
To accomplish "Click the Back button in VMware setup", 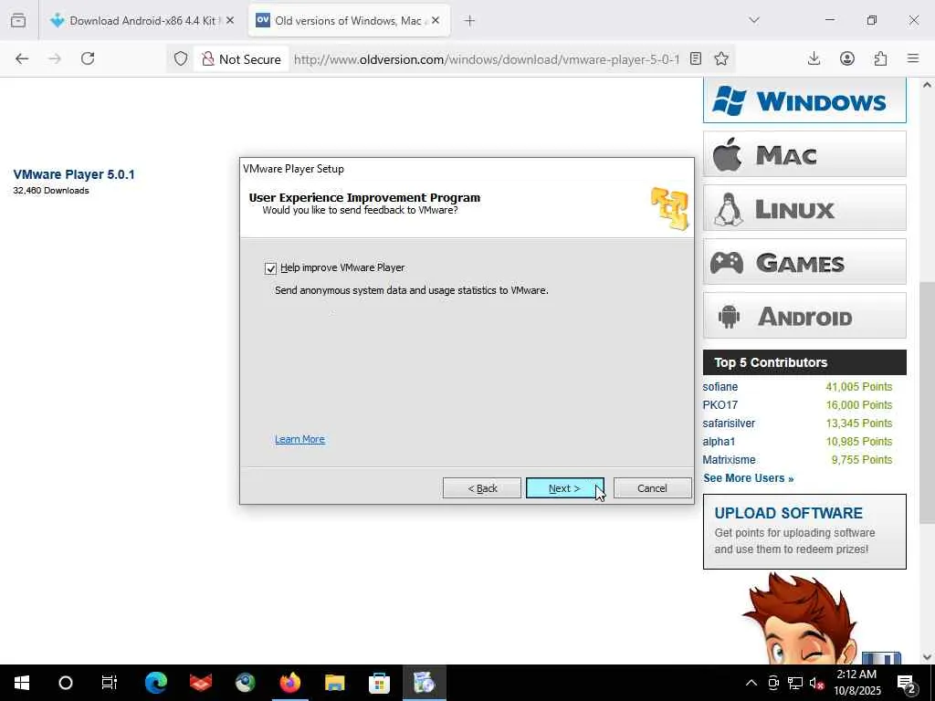I will [482, 488].
